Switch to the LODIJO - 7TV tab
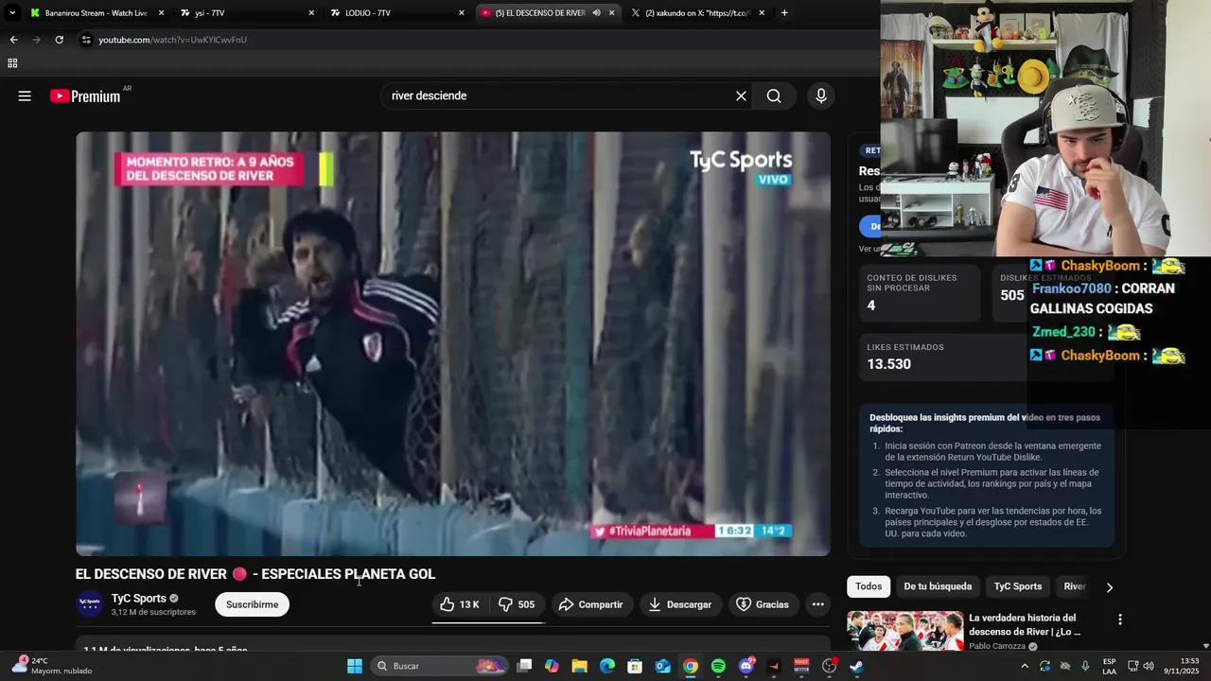Image resolution: width=1211 pixels, height=681 pixels. (x=397, y=12)
